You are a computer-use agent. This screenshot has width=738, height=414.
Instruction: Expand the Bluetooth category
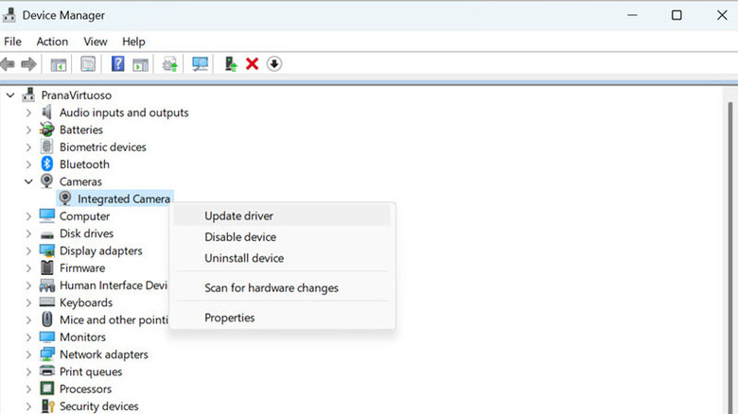tap(28, 164)
